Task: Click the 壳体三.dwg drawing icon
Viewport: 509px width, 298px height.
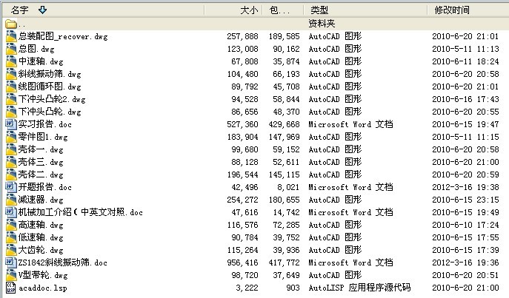Action: [11, 162]
